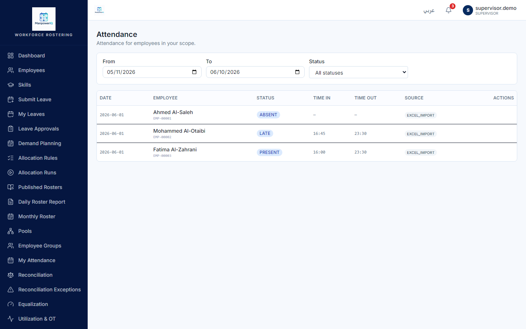Open supervisor.demo user menu

(x=490, y=10)
